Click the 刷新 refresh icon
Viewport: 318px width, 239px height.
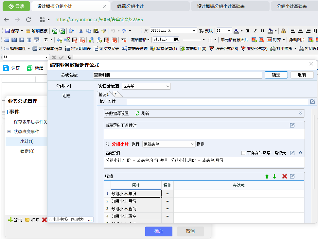(137, 113)
